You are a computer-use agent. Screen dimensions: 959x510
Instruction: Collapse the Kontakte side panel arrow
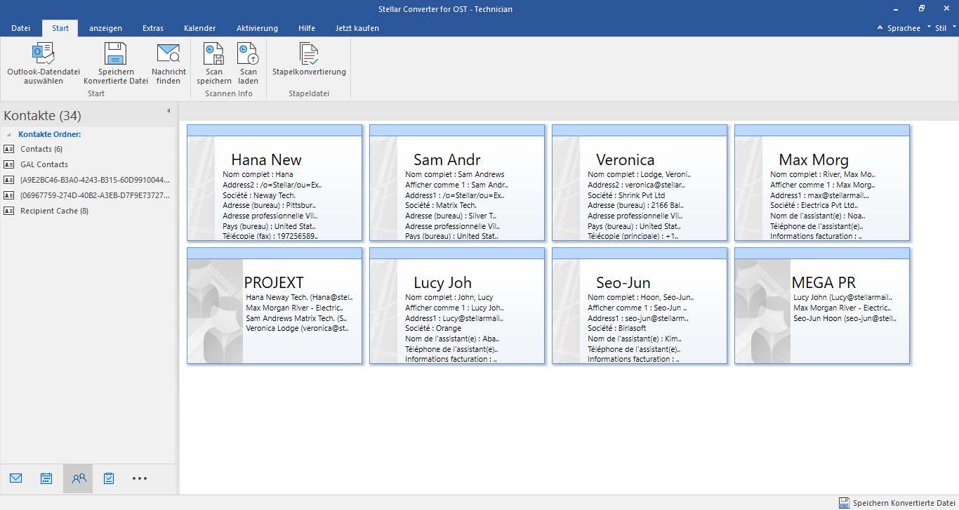(x=168, y=111)
